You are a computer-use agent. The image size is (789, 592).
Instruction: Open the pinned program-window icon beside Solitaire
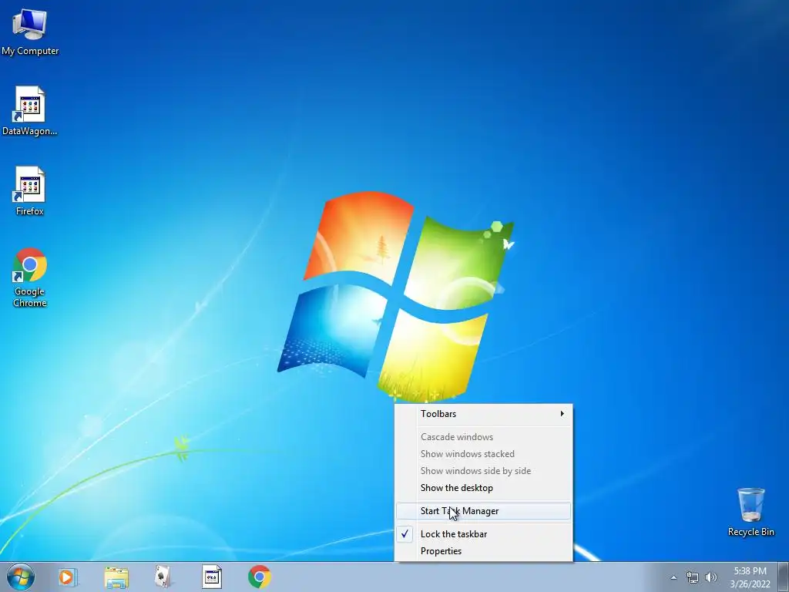point(211,577)
